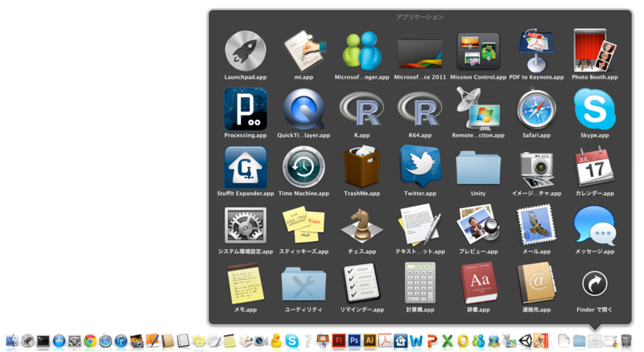Open Calculator (計算機.app)
Screen dimensions: 644x352
pyautogui.click(x=419, y=283)
